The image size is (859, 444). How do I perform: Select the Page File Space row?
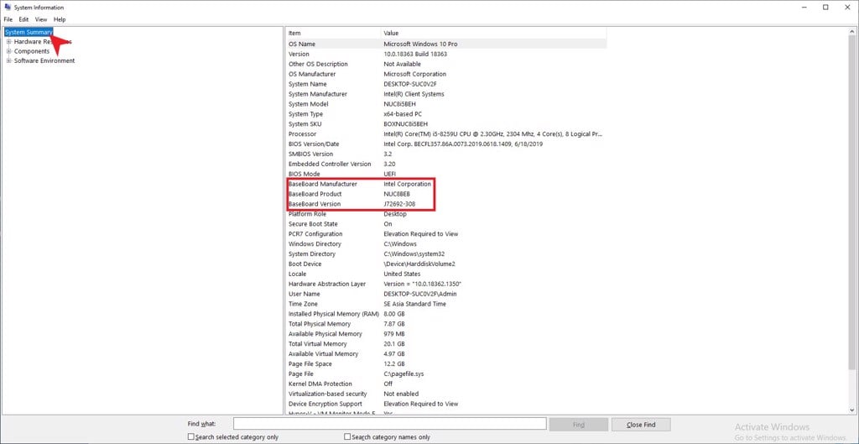pyautogui.click(x=446, y=363)
